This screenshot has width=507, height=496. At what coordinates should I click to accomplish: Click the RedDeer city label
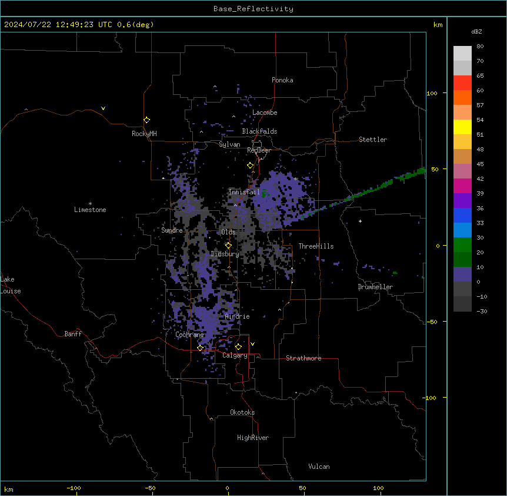point(259,150)
